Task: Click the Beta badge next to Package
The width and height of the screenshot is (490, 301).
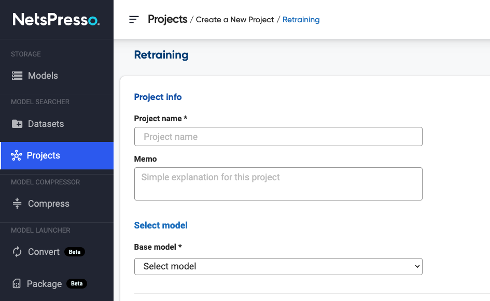Action: [x=77, y=284]
